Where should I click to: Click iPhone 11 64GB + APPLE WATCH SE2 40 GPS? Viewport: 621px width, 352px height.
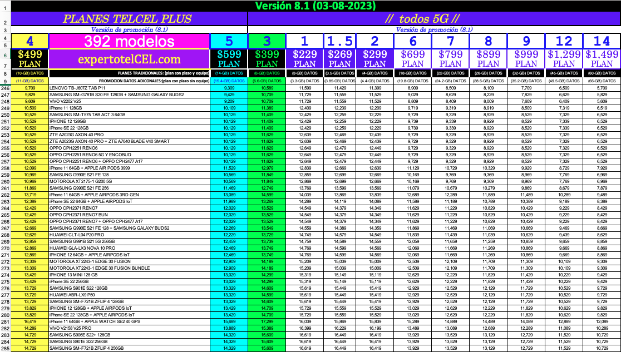[129, 321]
